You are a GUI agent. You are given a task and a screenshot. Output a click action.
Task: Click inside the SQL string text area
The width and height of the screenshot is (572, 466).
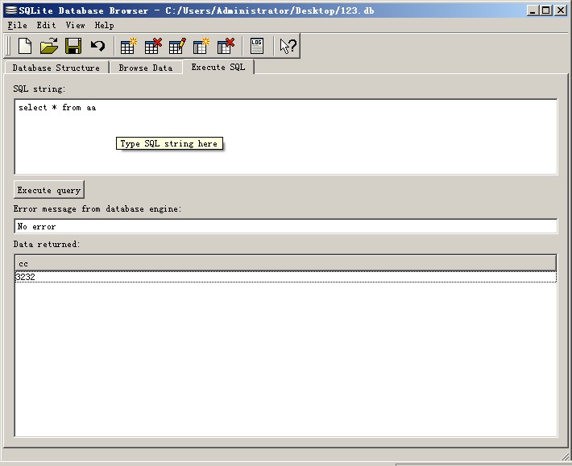point(286,137)
